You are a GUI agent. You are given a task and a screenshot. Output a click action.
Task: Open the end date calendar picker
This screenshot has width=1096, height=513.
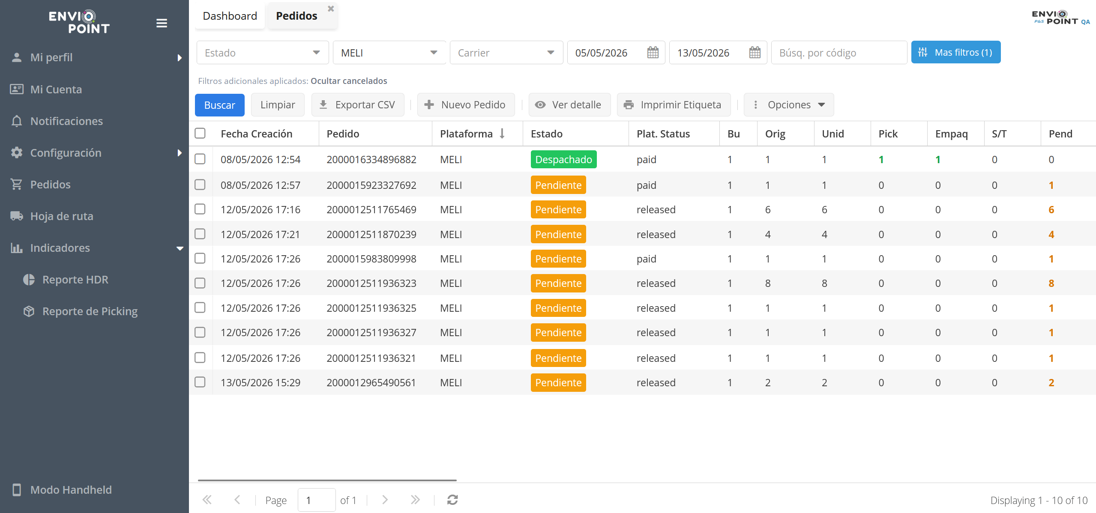(x=755, y=53)
